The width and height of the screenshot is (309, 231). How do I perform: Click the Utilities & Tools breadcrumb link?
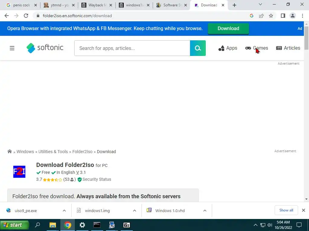click(x=53, y=152)
